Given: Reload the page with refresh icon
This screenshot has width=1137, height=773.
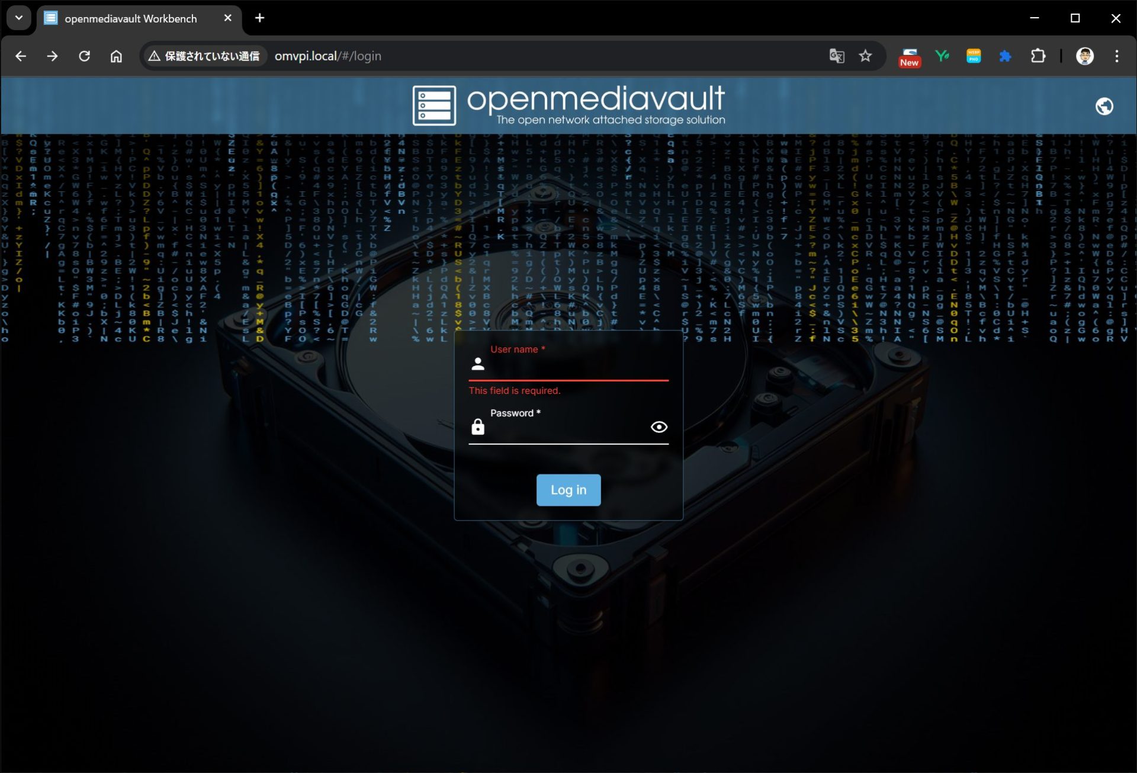Looking at the screenshot, I should (84, 56).
